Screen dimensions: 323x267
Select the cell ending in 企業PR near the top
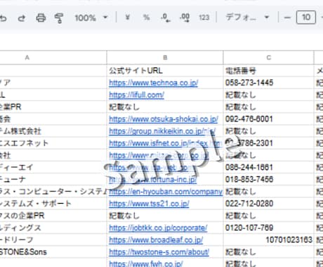click(x=53, y=107)
